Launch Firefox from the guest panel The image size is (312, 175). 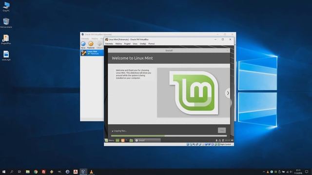tap(123, 140)
